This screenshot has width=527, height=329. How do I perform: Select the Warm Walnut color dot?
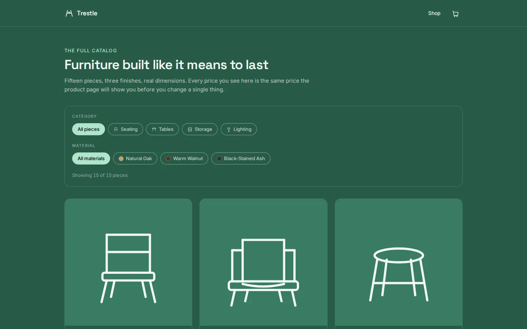168,159
